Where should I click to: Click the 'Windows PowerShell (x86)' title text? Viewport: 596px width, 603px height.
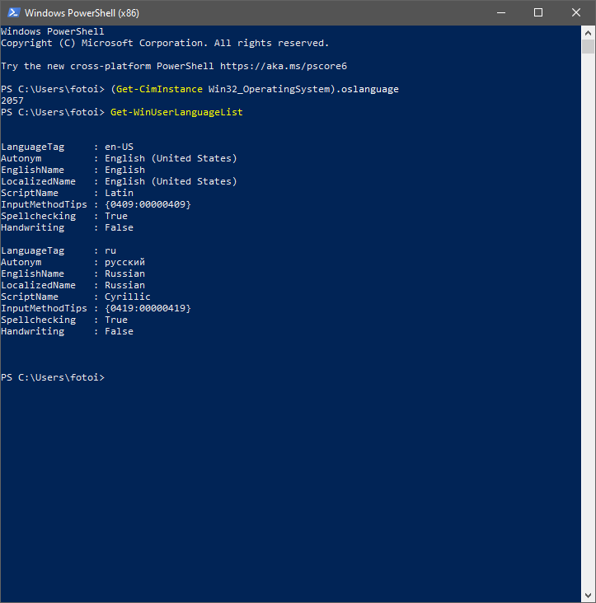click(82, 13)
